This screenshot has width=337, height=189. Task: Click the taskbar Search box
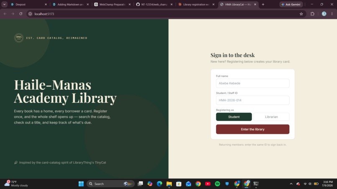tap(110, 184)
